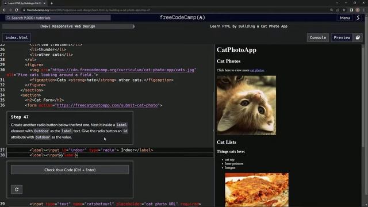Click the Cat Lists heading in preview
This screenshot has height=207, width=368.
(227, 142)
